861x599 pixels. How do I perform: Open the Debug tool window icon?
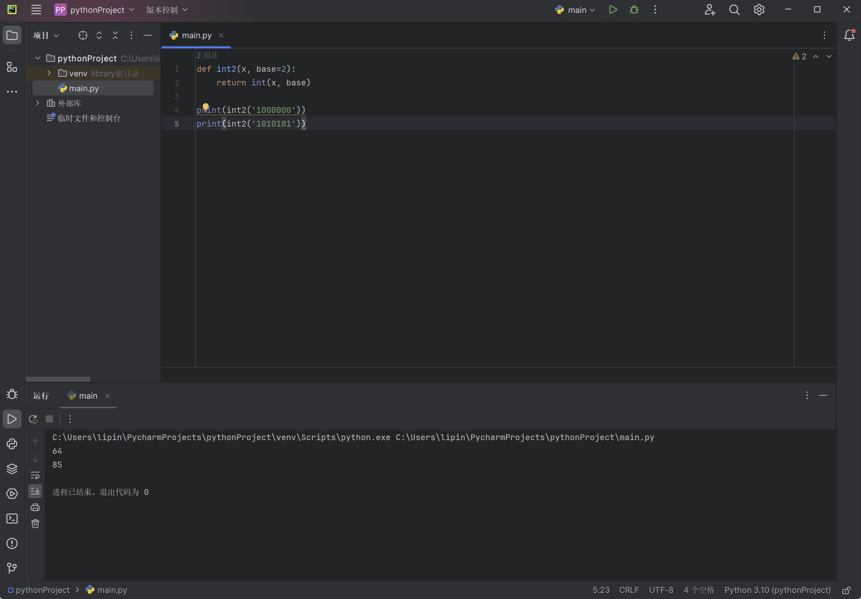click(x=12, y=394)
